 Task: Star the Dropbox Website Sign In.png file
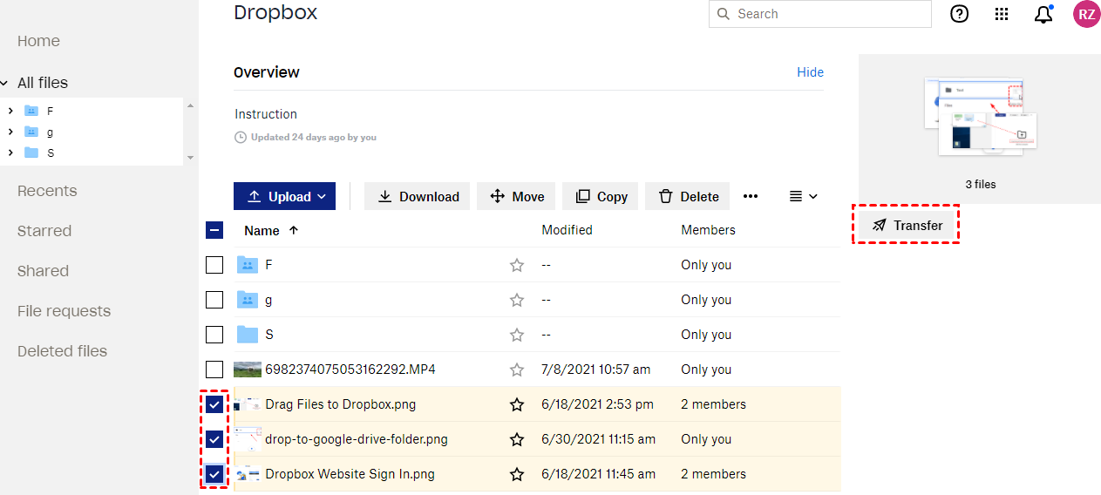(x=517, y=474)
